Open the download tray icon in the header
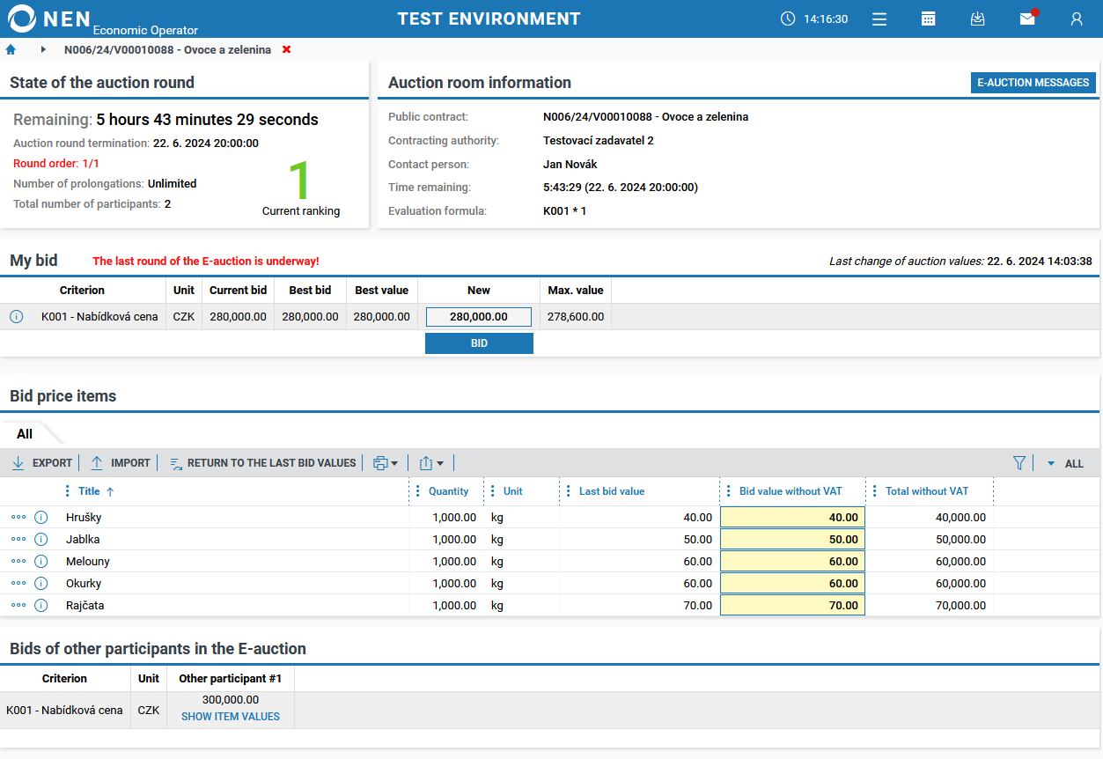This screenshot has width=1103, height=759. [x=977, y=19]
